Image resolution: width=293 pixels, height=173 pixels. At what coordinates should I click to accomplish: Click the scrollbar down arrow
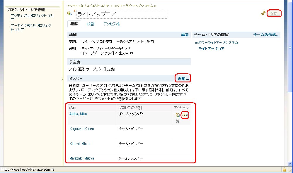click(x=290, y=164)
